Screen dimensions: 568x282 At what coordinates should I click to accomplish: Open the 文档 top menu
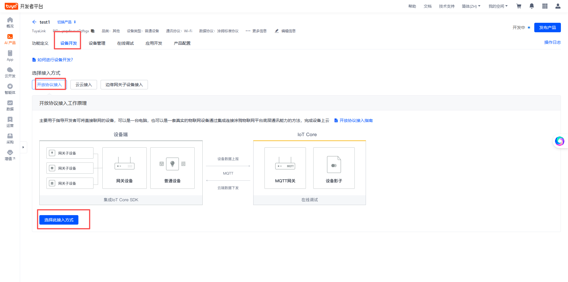point(427,6)
